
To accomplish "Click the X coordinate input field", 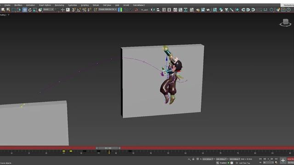I will [x=208, y=159].
